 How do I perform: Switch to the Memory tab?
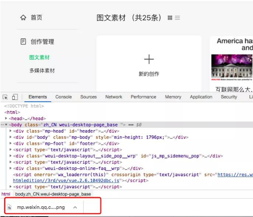[x=173, y=97]
